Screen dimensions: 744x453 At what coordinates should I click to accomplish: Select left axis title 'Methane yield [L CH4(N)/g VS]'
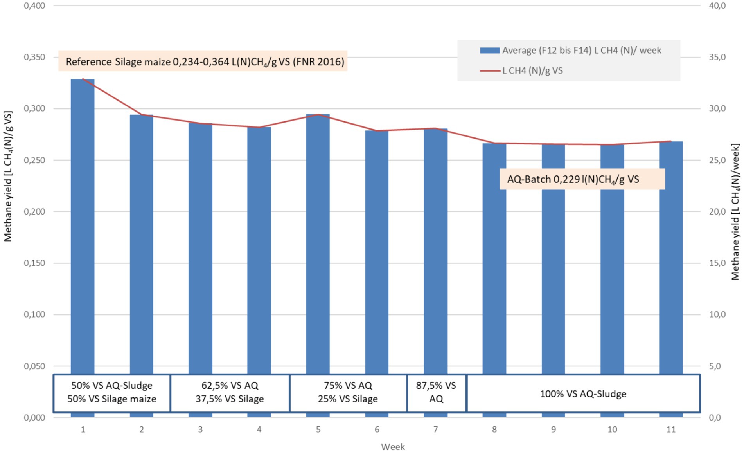(8, 176)
